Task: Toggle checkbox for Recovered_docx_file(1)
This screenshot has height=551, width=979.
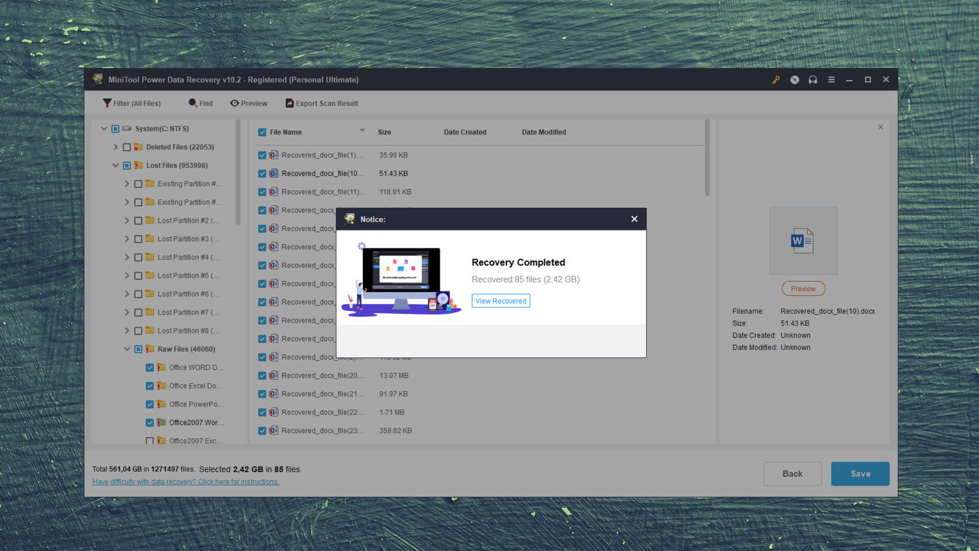Action: 262,155
